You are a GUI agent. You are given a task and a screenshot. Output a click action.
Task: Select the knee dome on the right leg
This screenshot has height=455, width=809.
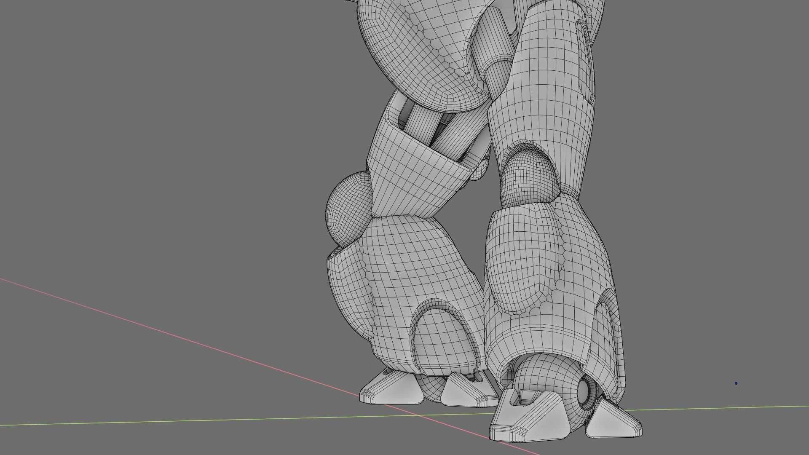coord(529,179)
